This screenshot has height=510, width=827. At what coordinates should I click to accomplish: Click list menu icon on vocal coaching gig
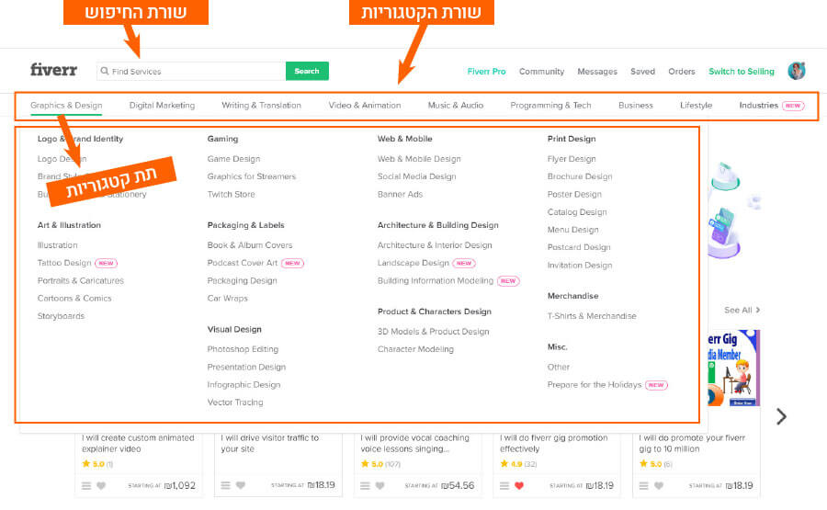click(x=365, y=485)
